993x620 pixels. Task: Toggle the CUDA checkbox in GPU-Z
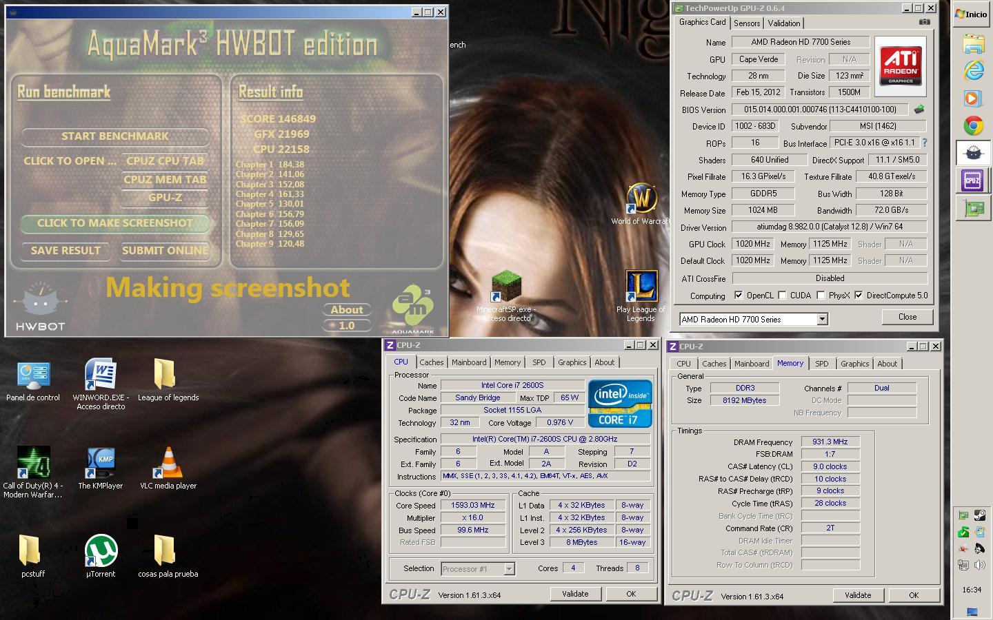click(782, 296)
